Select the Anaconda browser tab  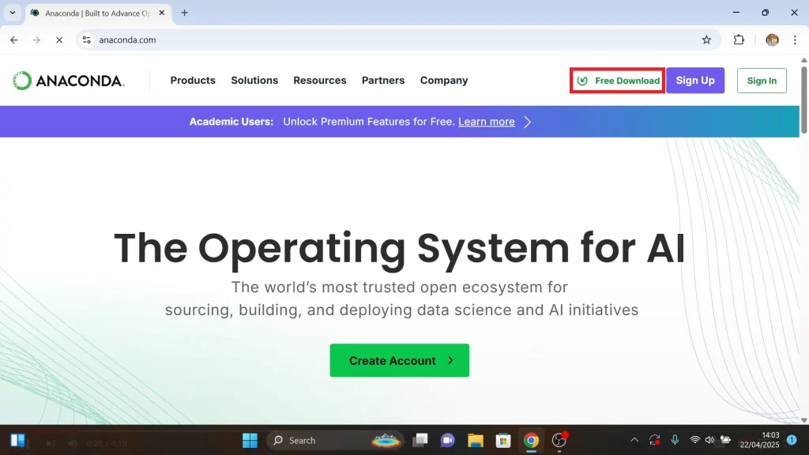pyautogui.click(x=97, y=13)
